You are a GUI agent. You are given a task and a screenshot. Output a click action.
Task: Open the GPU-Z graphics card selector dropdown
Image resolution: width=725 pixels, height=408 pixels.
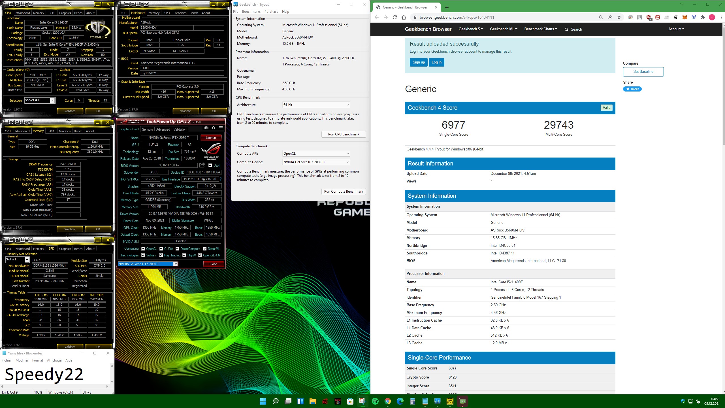pos(148,264)
